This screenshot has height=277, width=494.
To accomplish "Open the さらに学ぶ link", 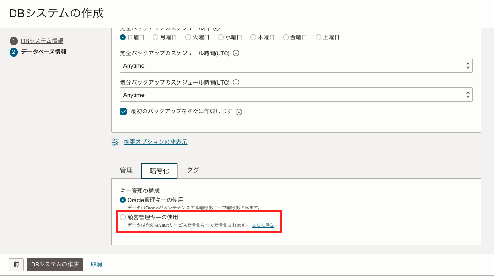I will [263, 225].
